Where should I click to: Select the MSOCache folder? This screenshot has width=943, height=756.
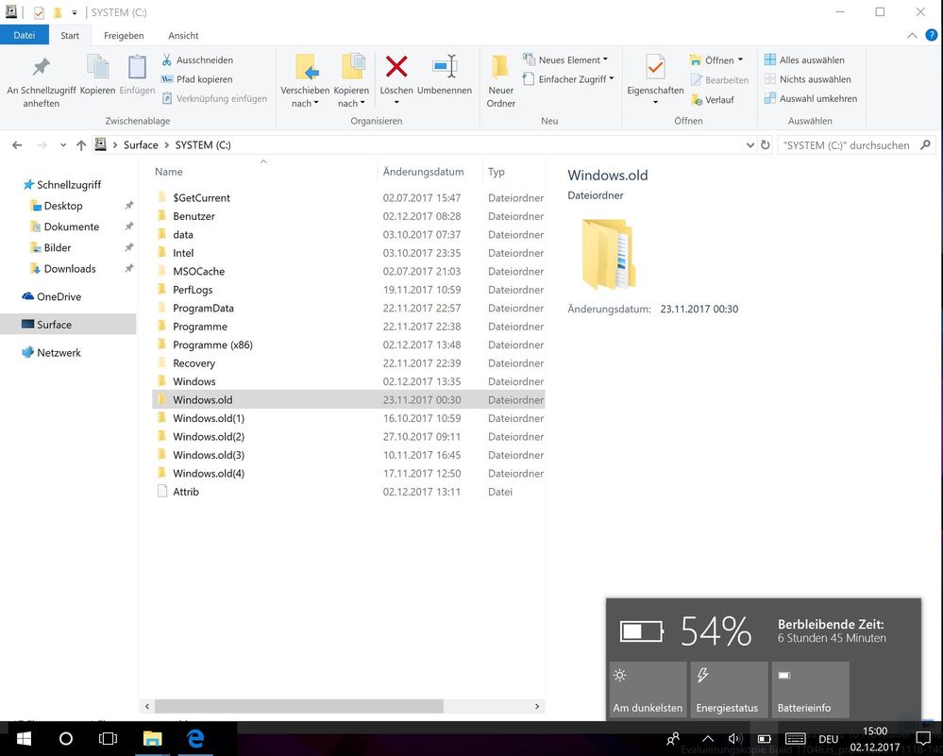click(x=348, y=271)
